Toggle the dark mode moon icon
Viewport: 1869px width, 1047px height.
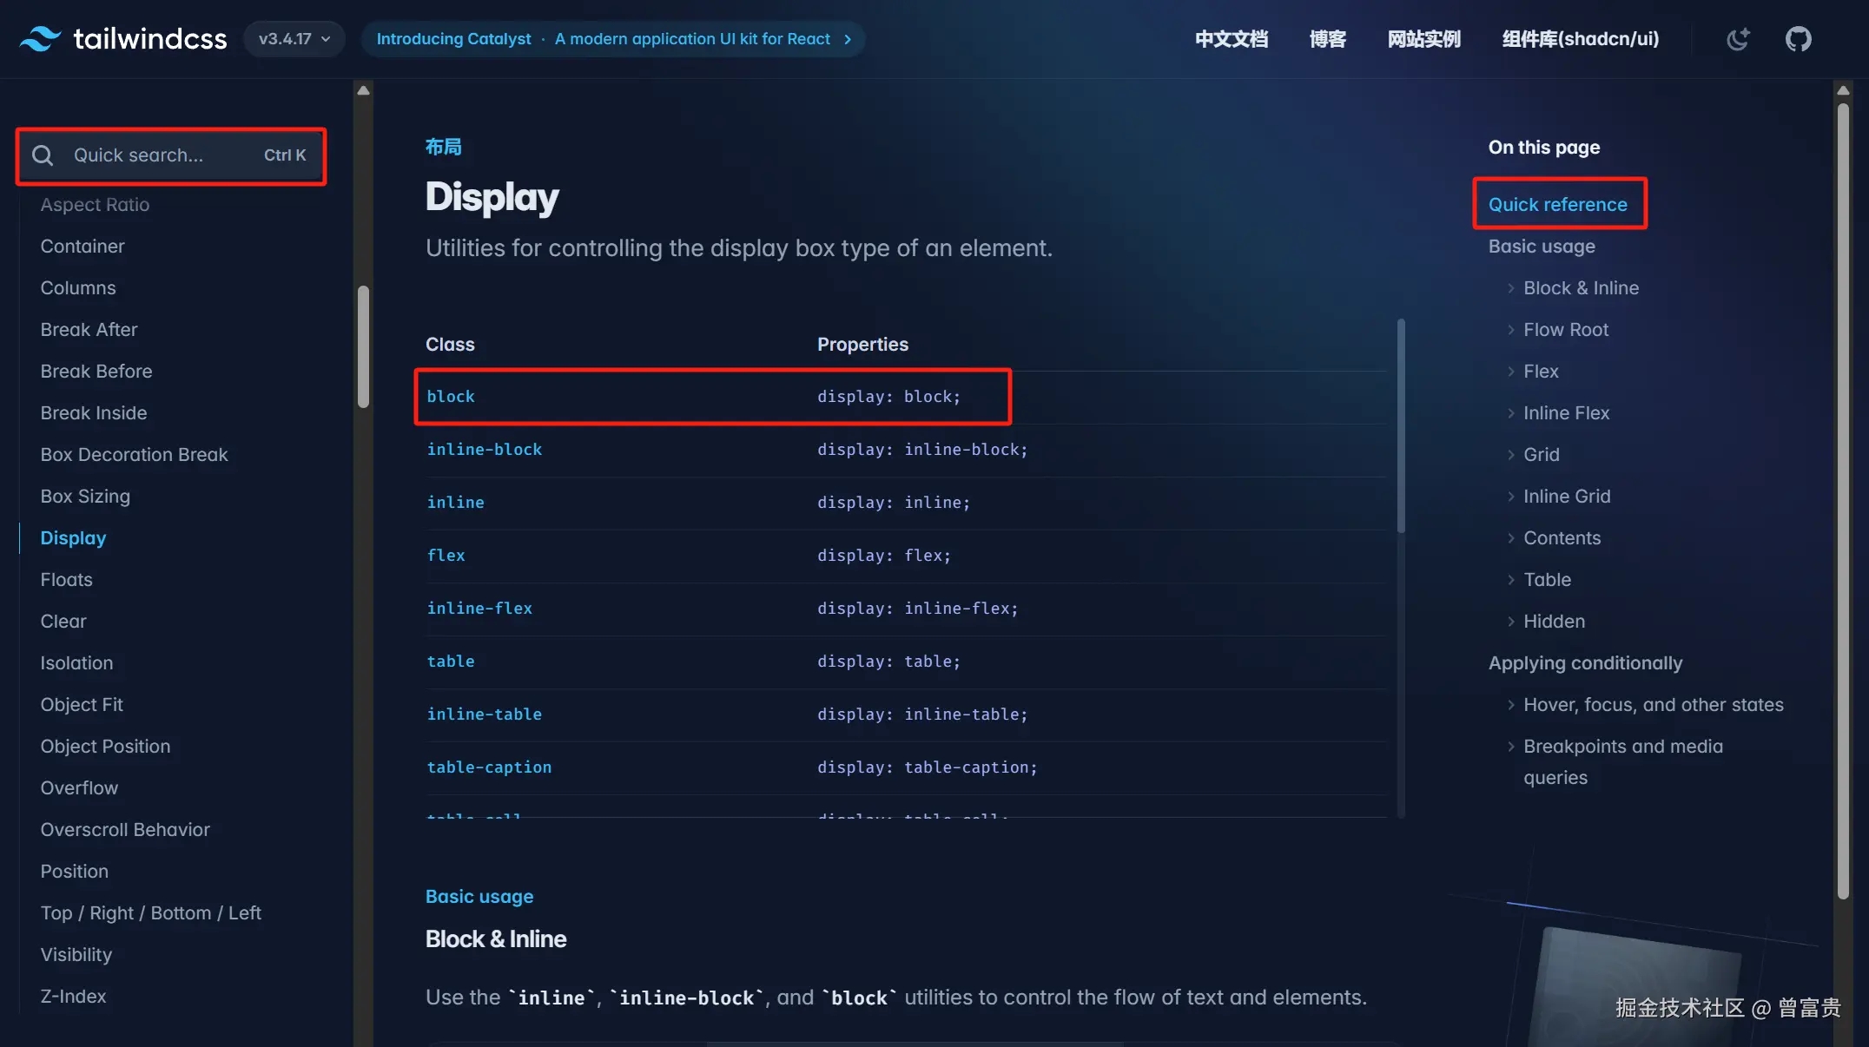(1738, 39)
